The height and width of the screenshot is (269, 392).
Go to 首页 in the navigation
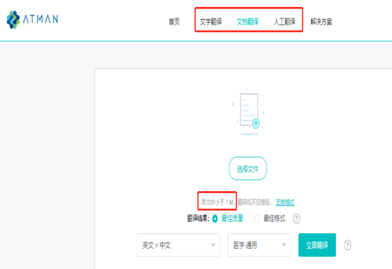click(174, 22)
